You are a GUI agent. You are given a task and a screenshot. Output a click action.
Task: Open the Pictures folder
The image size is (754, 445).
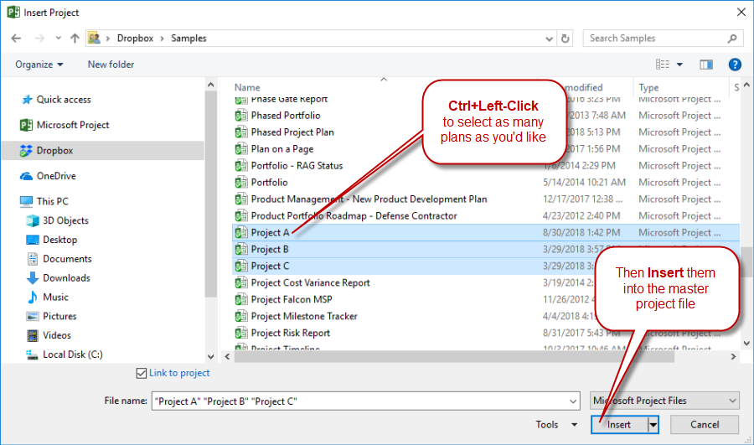click(x=59, y=316)
